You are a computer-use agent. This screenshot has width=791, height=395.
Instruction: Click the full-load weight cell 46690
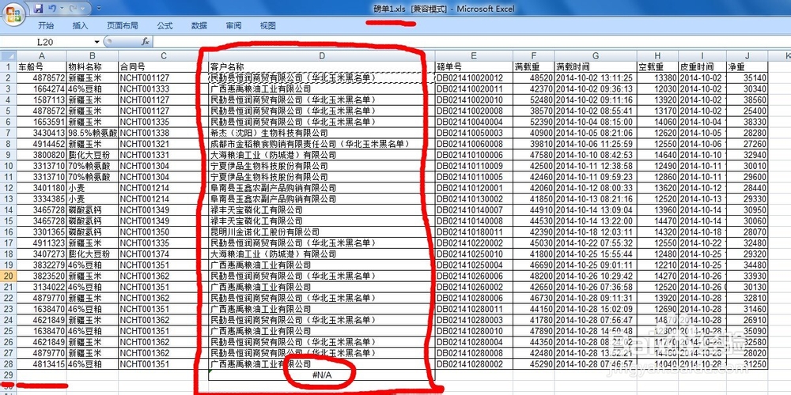tap(534, 265)
